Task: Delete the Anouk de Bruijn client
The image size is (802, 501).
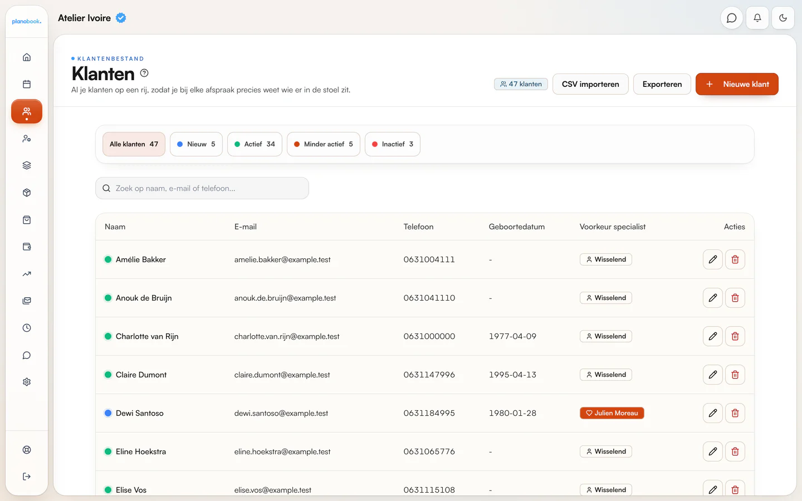Action: (x=735, y=298)
